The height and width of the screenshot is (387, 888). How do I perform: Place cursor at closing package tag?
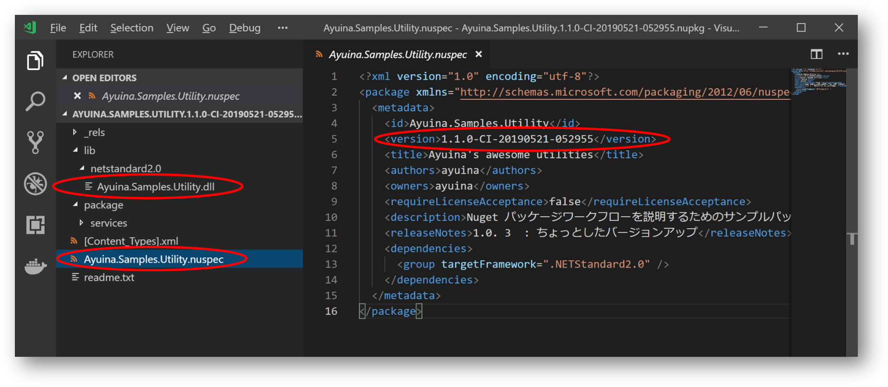[390, 311]
